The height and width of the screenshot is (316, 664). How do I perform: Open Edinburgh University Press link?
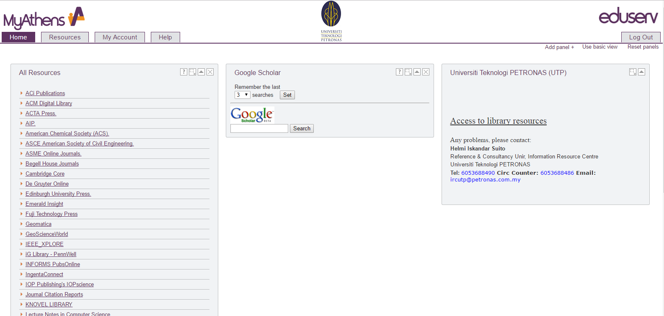point(58,194)
